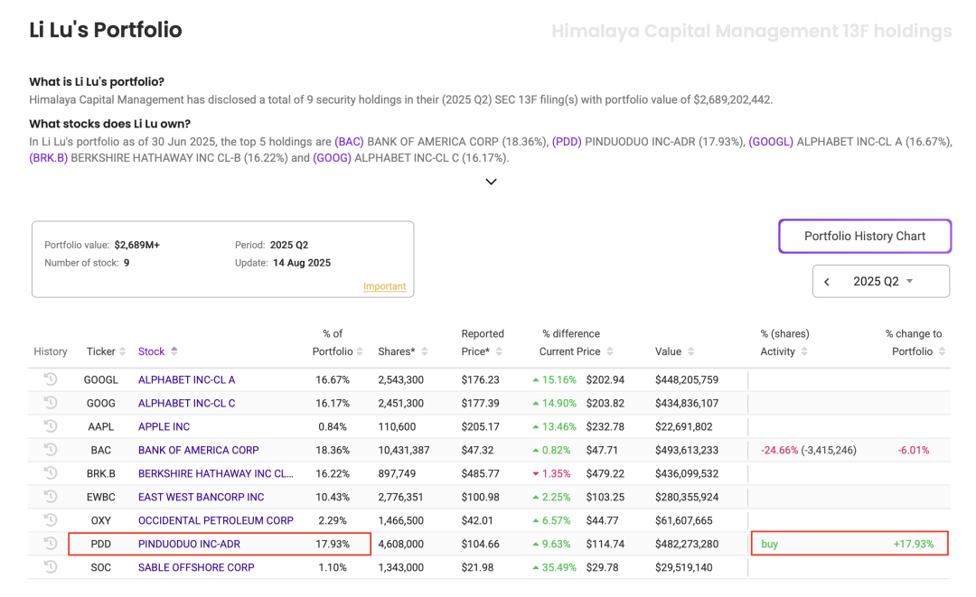Select the buy activity cell for PDD
Screen dimensions: 976x597
coord(769,544)
